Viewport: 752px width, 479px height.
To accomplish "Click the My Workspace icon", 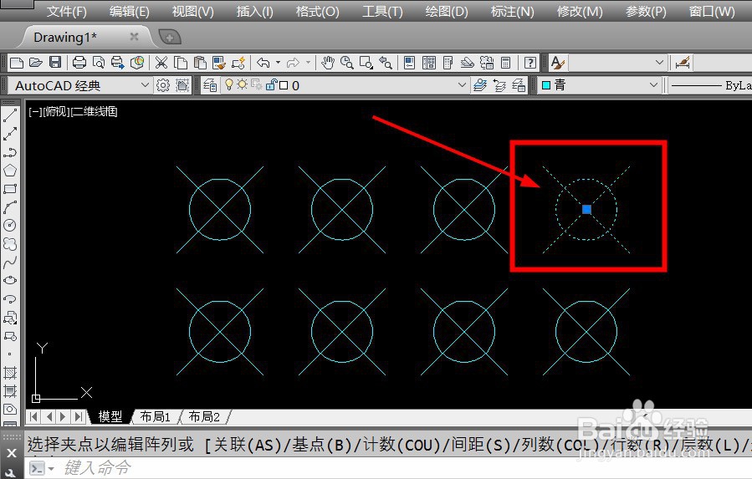I will pos(182,85).
